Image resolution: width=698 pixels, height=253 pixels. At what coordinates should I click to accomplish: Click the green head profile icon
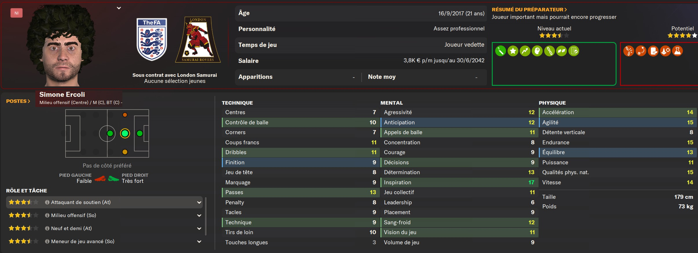click(537, 51)
